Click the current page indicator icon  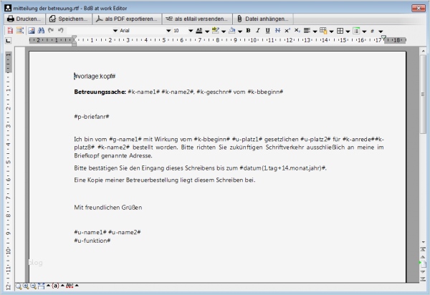pyautogui.click(x=423, y=264)
